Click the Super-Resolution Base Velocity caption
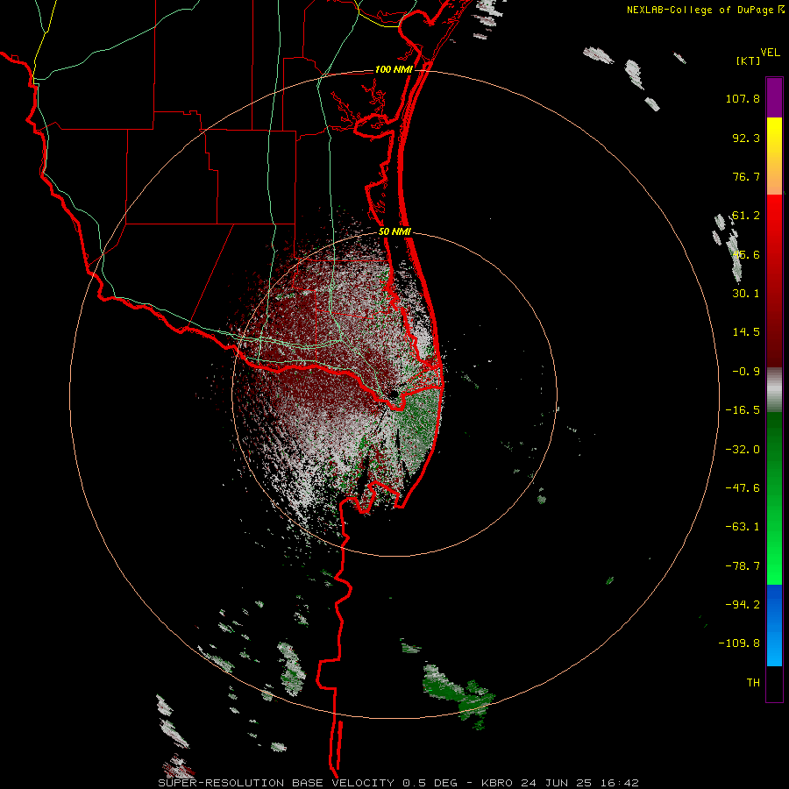Viewport: 789px width, 789px height. [398, 783]
